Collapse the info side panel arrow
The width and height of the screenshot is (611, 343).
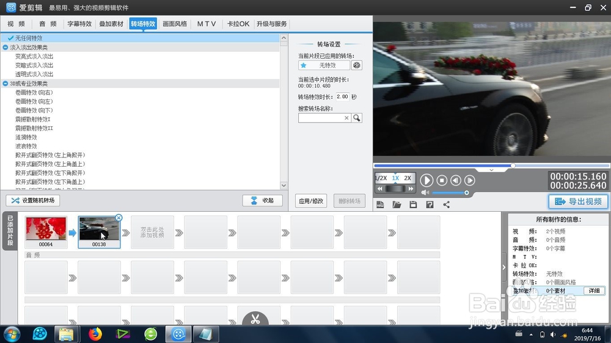click(504, 267)
